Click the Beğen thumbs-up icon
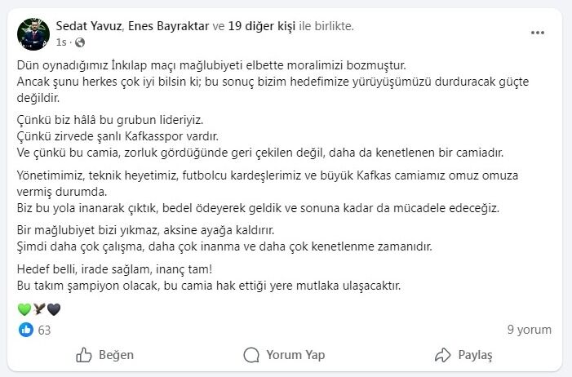 coord(84,354)
